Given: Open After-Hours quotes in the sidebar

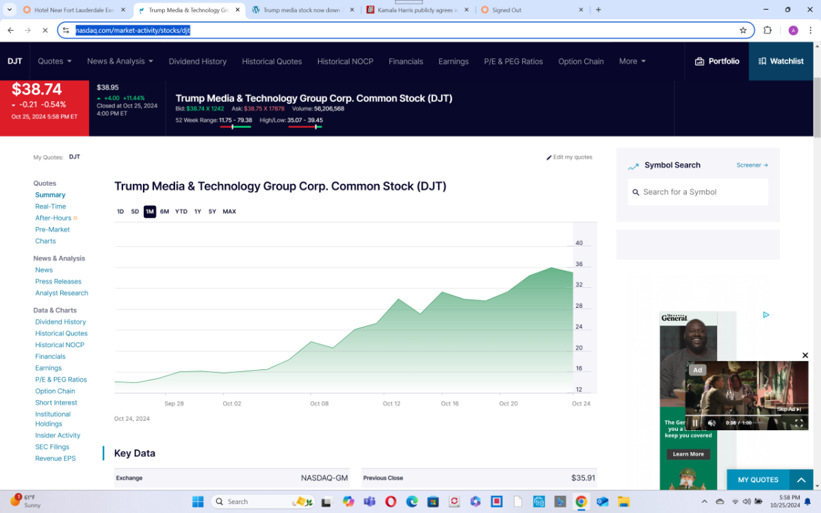Looking at the screenshot, I should [x=53, y=218].
